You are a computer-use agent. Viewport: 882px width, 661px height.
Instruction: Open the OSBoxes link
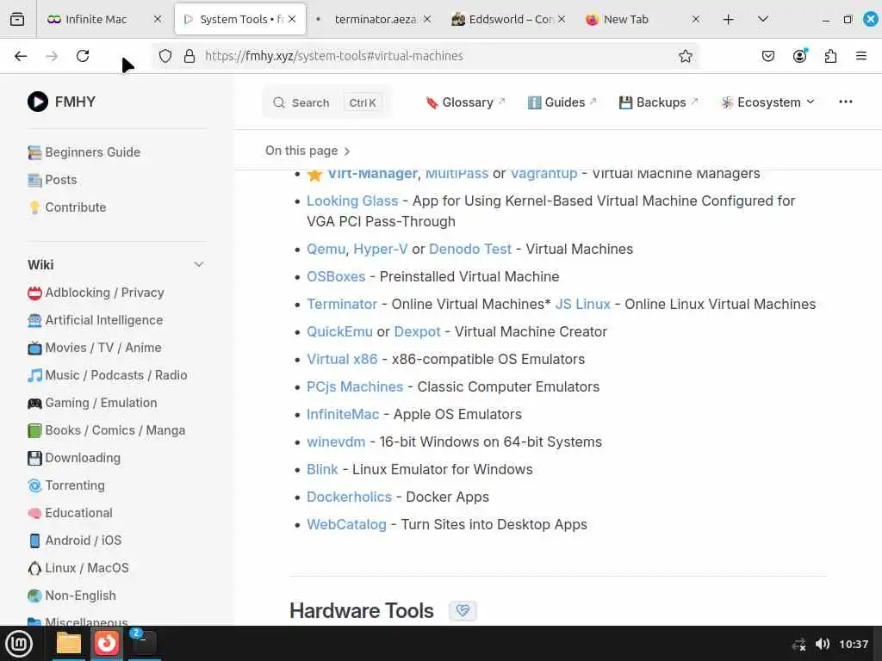(336, 276)
